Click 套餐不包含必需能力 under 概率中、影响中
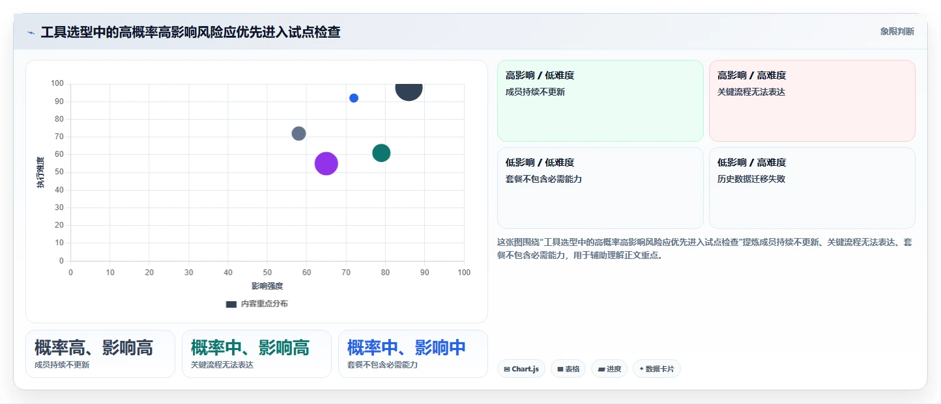This screenshot has height=404, width=941. pos(383,365)
